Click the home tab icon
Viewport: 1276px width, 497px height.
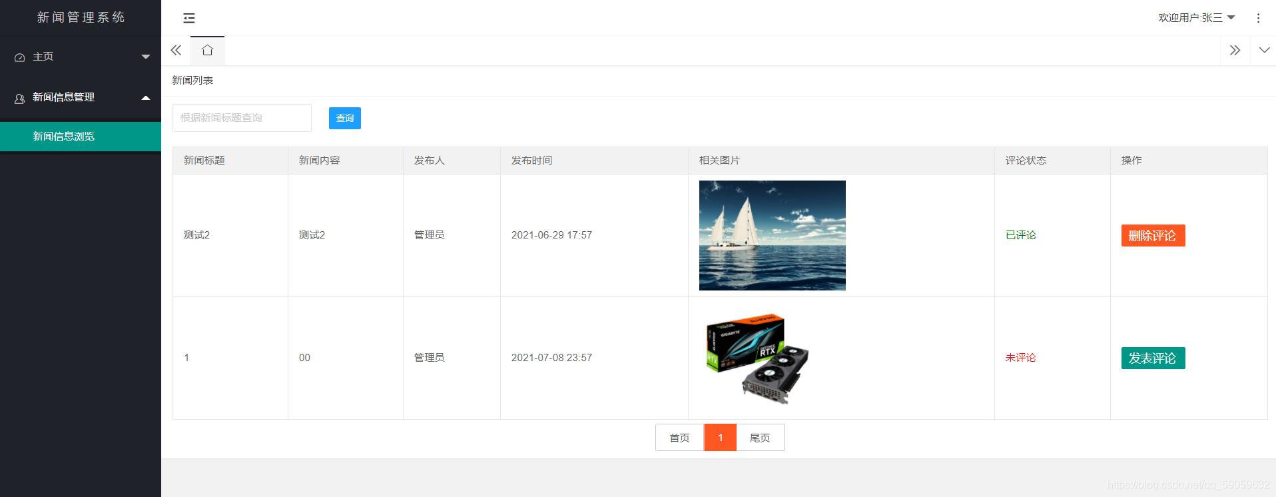coord(207,51)
